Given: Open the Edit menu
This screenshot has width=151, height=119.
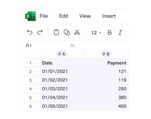Looking at the screenshot, I should point(64,16).
